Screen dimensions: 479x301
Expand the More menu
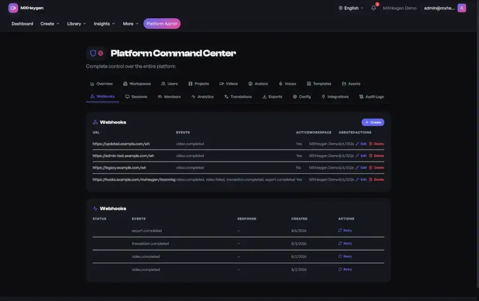tap(131, 23)
